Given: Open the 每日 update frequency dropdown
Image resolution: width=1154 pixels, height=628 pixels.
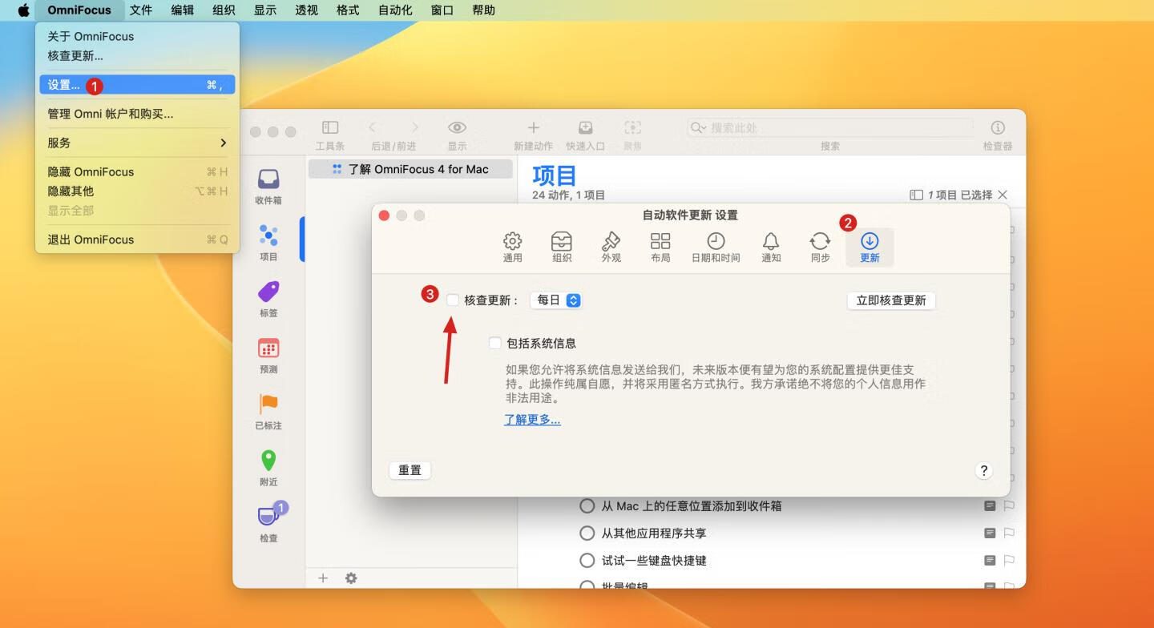Looking at the screenshot, I should [x=559, y=300].
